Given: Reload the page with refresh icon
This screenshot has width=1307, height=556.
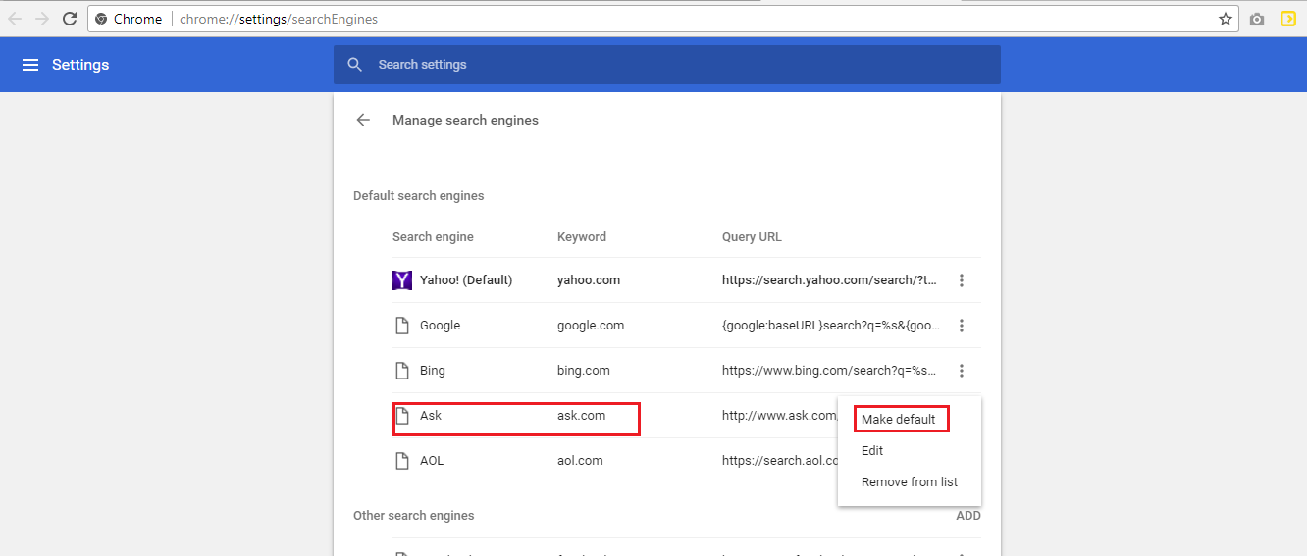Looking at the screenshot, I should (70, 19).
